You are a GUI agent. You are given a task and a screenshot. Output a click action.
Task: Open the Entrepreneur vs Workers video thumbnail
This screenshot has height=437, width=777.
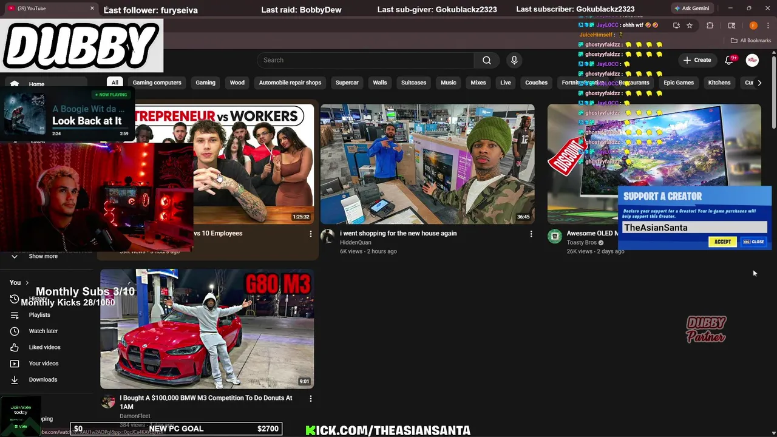click(254, 164)
